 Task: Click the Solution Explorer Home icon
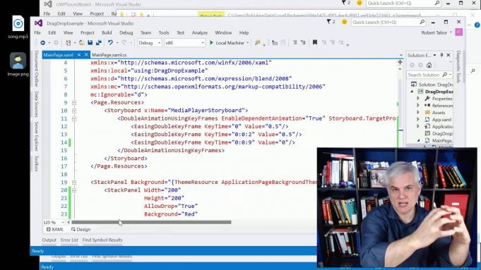point(429,65)
